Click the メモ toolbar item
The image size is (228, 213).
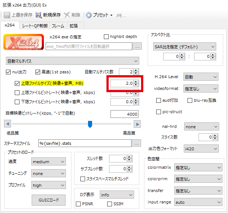[x=121, y=15]
